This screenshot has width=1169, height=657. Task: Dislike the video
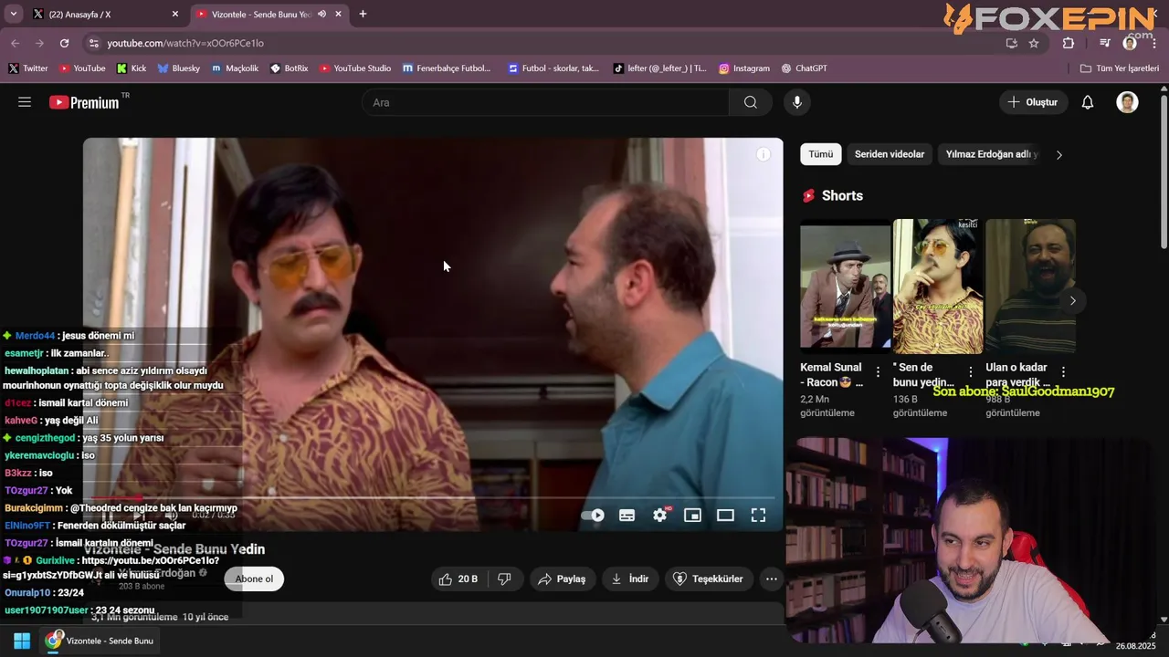point(504,579)
